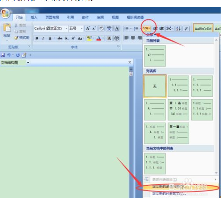
Task: Click the Bullets list button
Action: tap(127, 29)
